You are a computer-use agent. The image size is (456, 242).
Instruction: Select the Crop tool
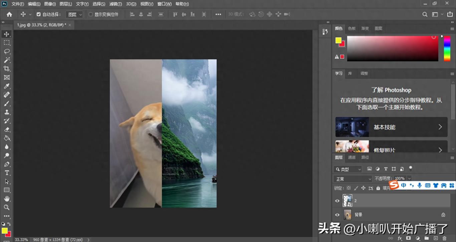click(x=7, y=69)
